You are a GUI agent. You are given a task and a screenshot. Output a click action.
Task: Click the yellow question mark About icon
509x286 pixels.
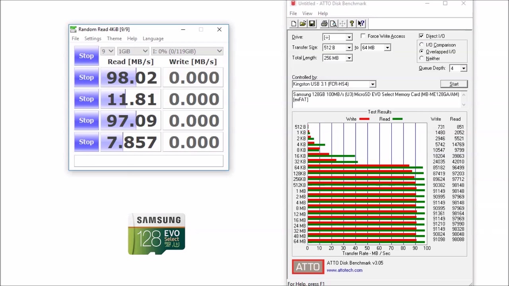click(x=352, y=24)
